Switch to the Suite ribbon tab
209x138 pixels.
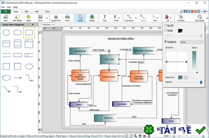tap(47, 12)
